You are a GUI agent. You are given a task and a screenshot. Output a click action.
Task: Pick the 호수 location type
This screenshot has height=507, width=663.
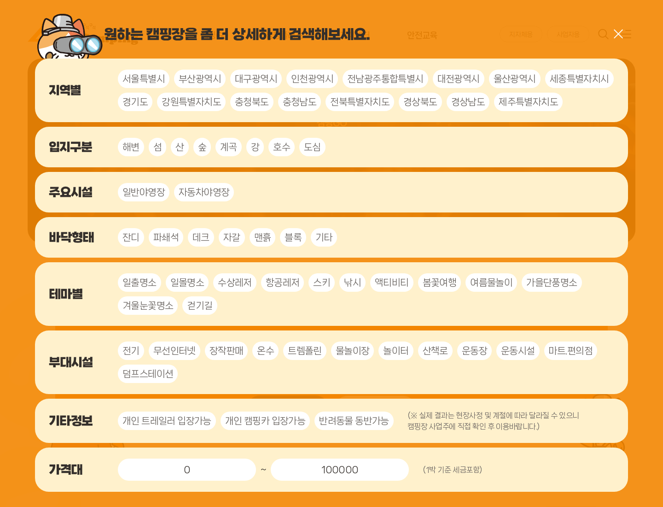point(281,147)
